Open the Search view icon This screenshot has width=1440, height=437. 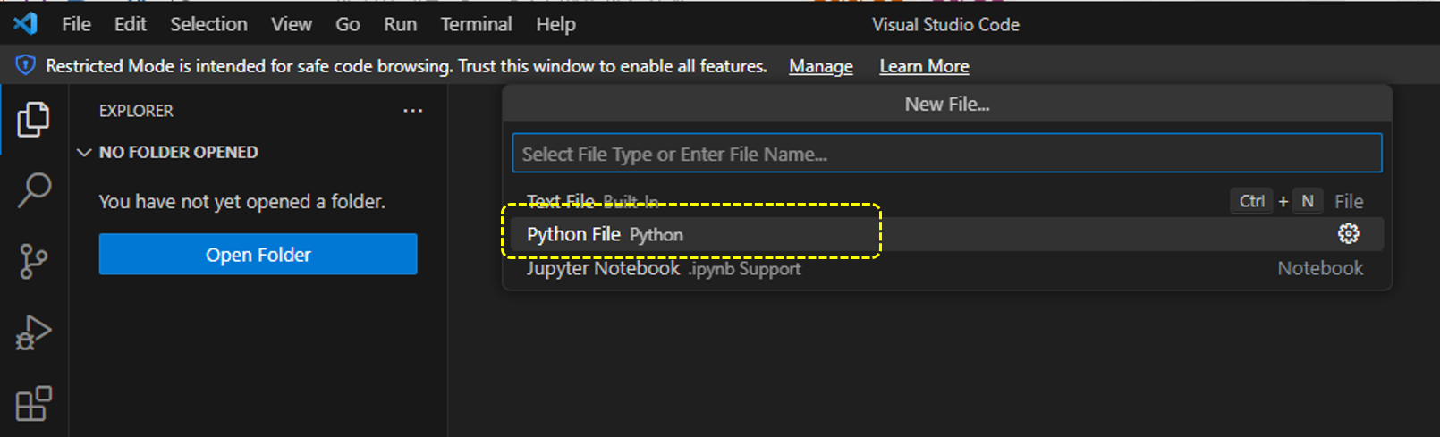(x=33, y=190)
